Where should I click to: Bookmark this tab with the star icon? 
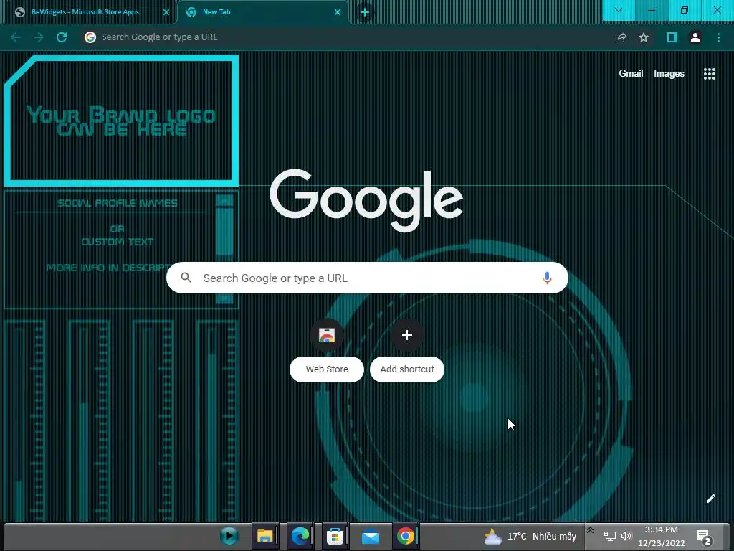click(644, 37)
